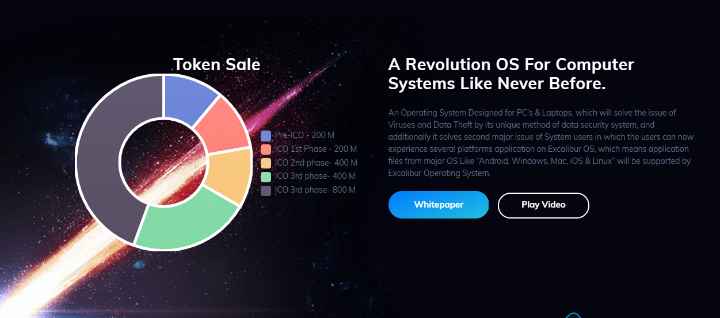This screenshot has height=318, width=720.
Task: Click the orange ICO 2nd phase legend swatch
Action: 266,163
